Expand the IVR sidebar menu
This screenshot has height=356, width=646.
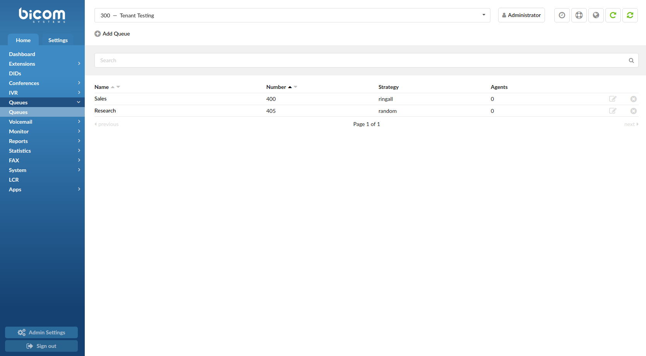click(x=79, y=92)
